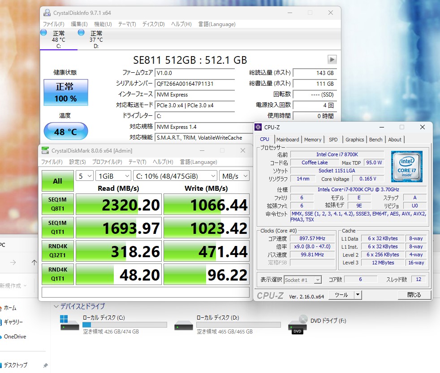Run the RND4K Q1T1 benchmark
440x373 pixels.
tap(57, 274)
